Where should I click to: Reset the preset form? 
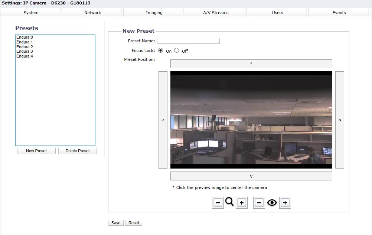point(133,222)
